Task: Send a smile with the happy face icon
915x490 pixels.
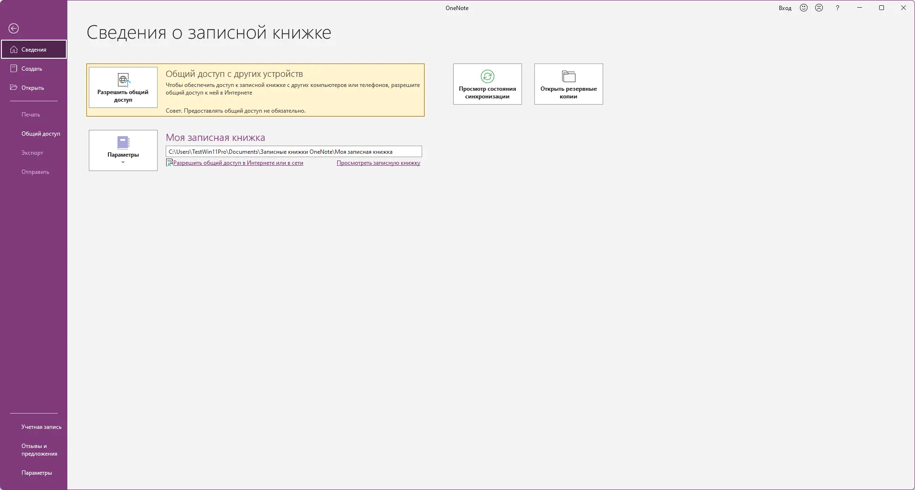Action: pyautogui.click(x=804, y=8)
